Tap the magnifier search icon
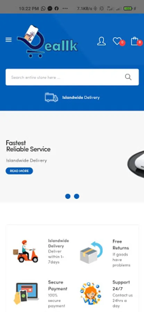The image size is (144, 312). (x=128, y=77)
